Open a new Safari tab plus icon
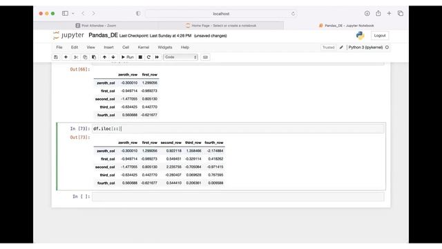 [389, 13]
